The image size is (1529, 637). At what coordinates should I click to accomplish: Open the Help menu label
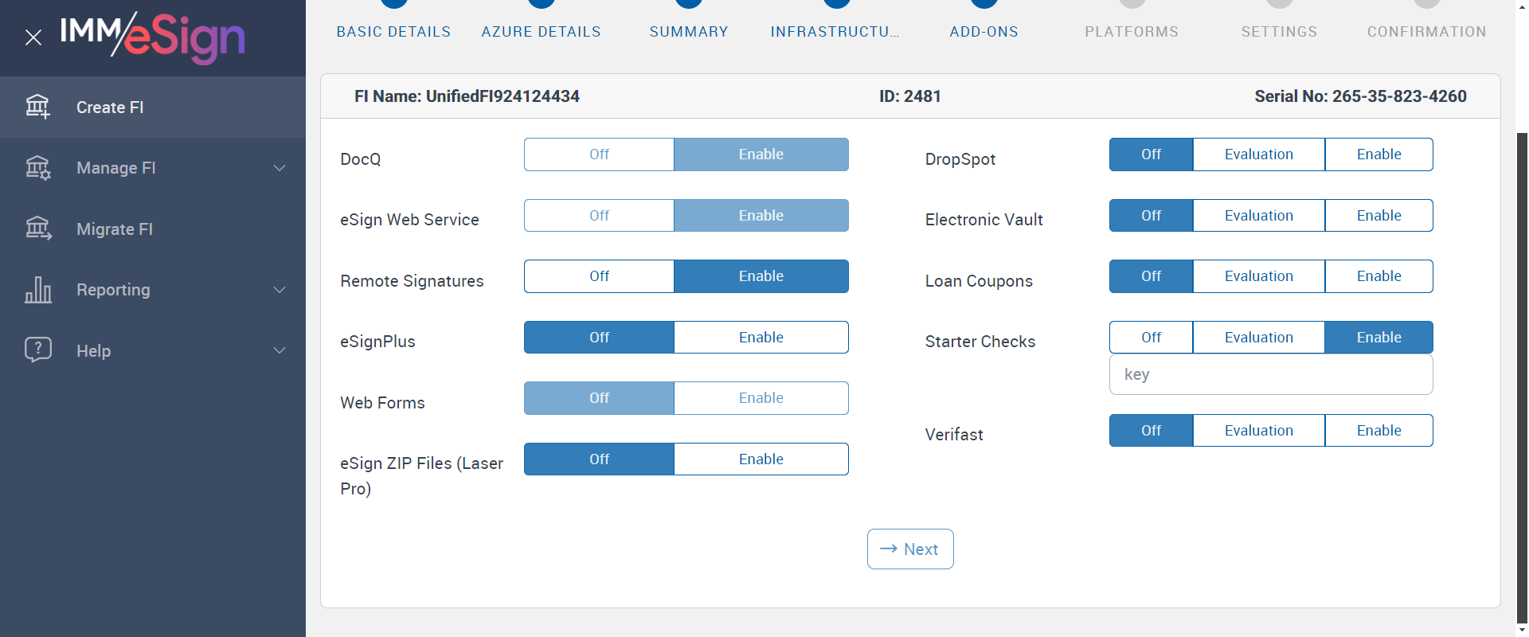click(x=93, y=351)
